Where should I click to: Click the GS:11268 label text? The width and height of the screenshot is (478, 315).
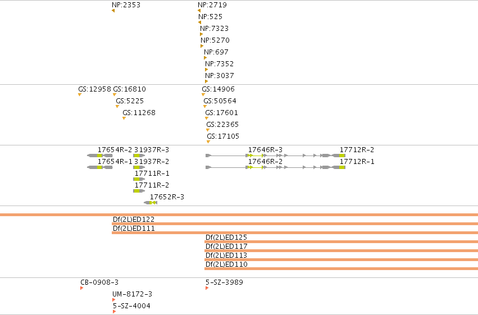coord(139,113)
